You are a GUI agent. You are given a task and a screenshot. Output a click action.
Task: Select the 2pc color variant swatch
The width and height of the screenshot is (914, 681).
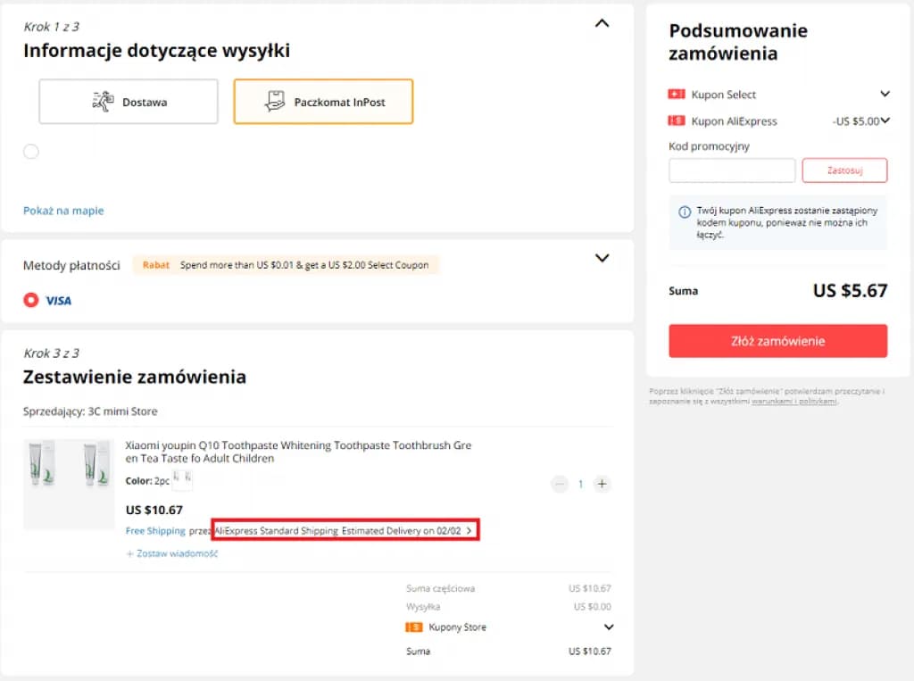(182, 479)
